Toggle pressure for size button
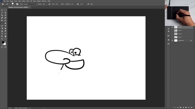 pos(88,4)
